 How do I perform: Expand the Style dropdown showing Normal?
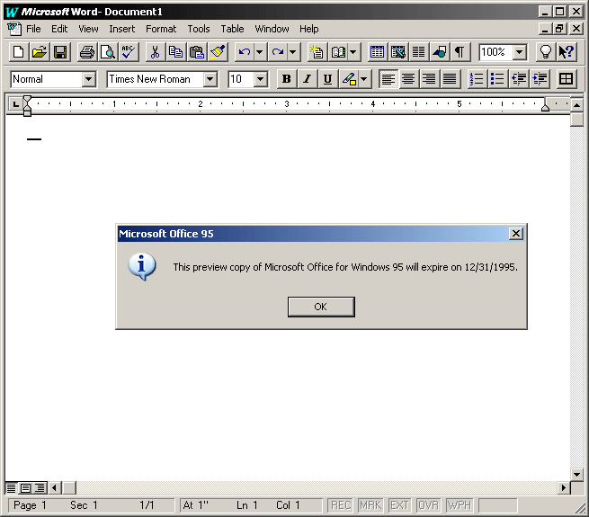click(89, 79)
